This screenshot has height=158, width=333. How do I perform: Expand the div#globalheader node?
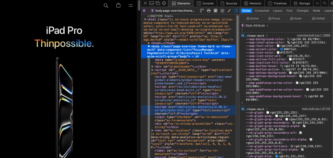pos(153,66)
